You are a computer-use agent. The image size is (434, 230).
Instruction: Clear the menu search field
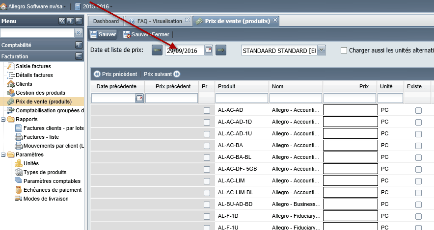(79, 33)
